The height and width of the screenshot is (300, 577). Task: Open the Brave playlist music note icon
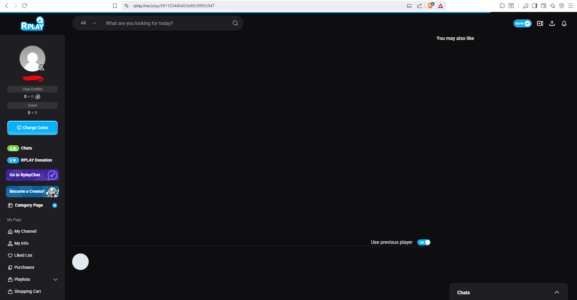(526, 6)
